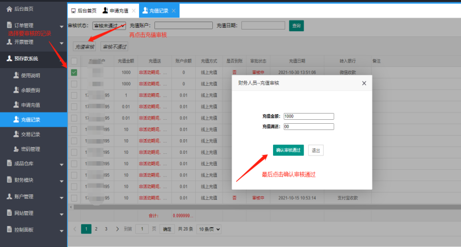Toggle the select-all checkbox in table header
This screenshot has height=247, width=461.
(74, 61)
